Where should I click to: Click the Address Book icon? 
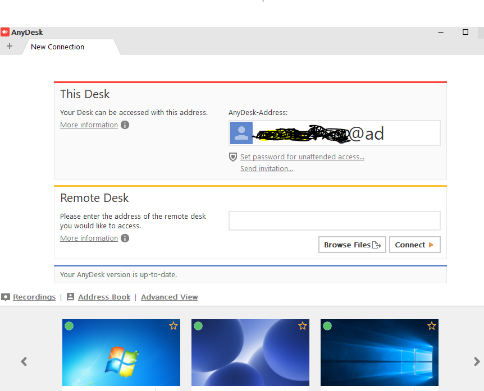pyautogui.click(x=70, y=297)
